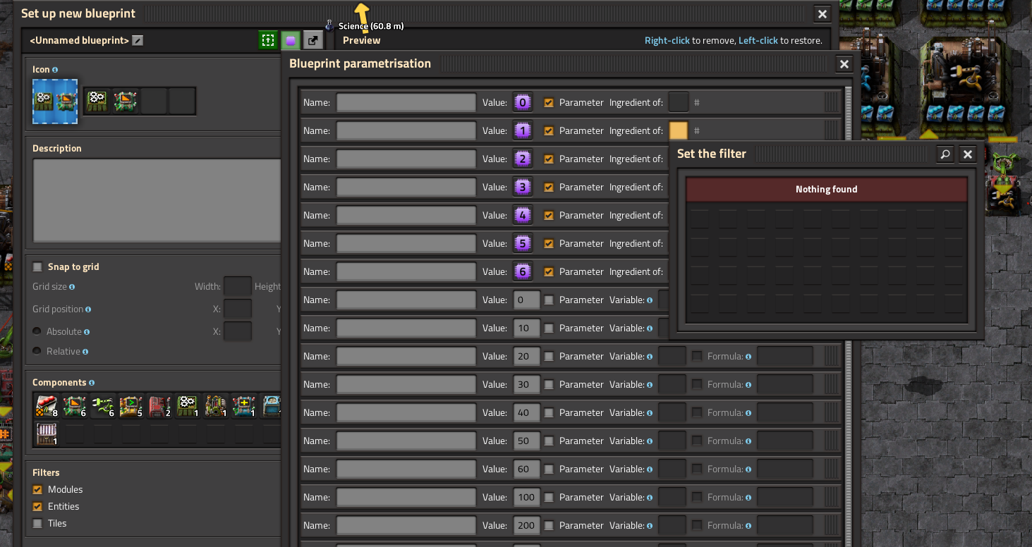The image size is (1032, 547).
Task: Close the Set the filter window
Action: [x=968, y=154]
